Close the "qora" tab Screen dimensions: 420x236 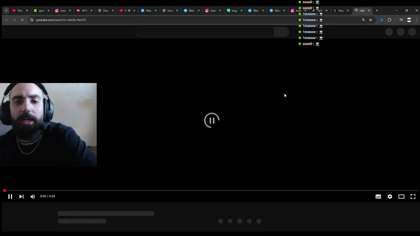pos(48,10)
